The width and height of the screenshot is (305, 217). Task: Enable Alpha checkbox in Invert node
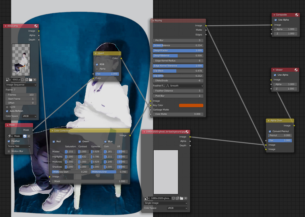(97, 69)
